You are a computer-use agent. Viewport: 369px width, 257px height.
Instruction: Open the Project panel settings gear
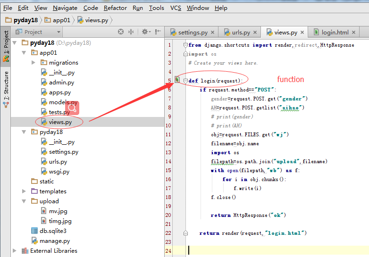click(145, 32)
